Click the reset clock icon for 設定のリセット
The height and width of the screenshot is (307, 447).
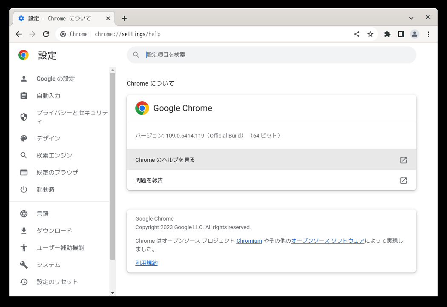24,282
